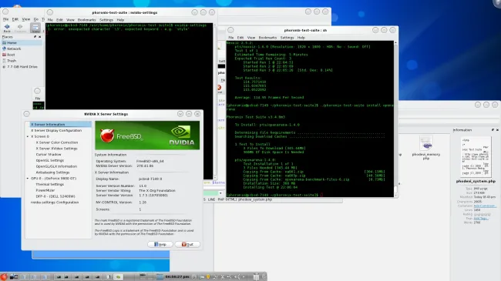The width and height of the screenshot is (501, 281).
Task: Select nvidia-settings Configuration item
Action: [55, 202]
